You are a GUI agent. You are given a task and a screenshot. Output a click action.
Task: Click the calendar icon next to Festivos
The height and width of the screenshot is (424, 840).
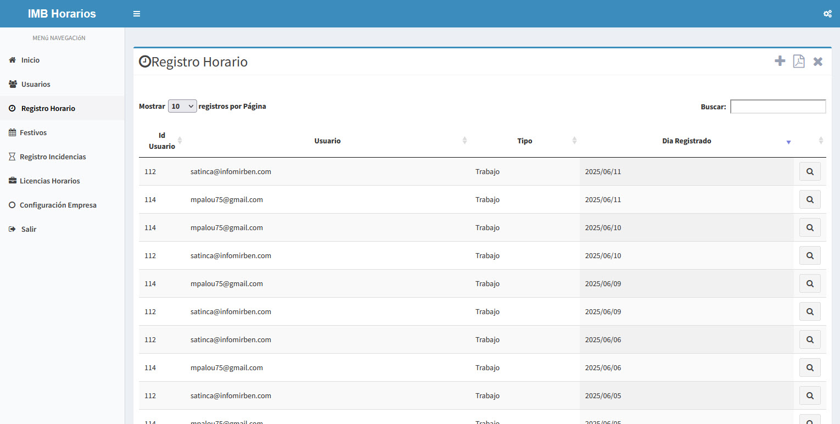point(12,132)
